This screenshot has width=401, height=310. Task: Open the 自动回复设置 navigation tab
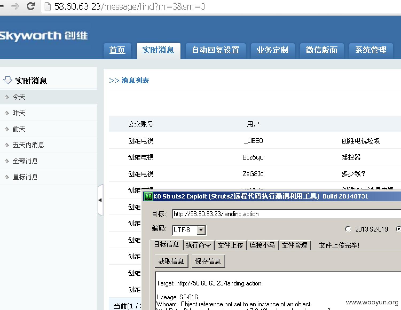pyautogui.click(x=215, y=51)
